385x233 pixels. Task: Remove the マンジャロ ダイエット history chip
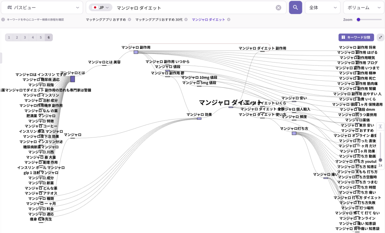coord(228,19)
